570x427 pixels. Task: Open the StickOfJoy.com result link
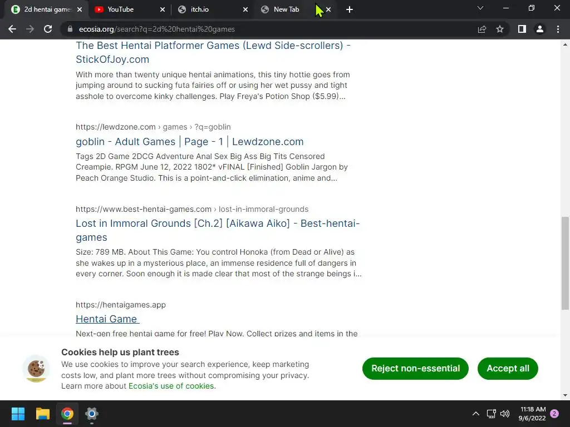[x=213, y=52]
